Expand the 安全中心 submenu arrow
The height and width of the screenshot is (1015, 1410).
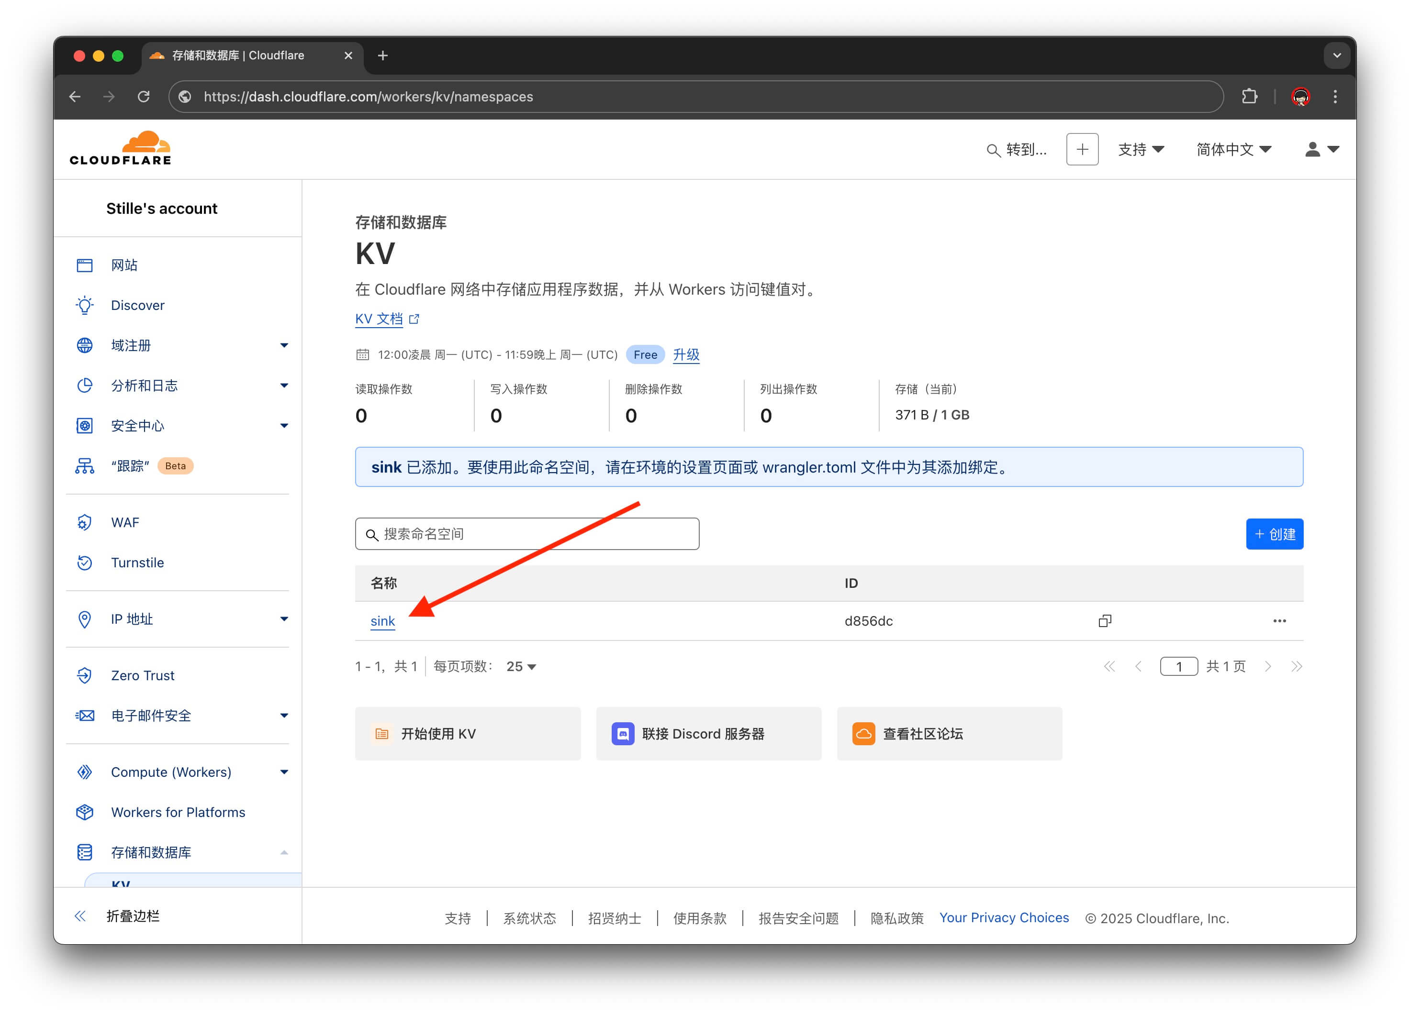click(284, 426)
